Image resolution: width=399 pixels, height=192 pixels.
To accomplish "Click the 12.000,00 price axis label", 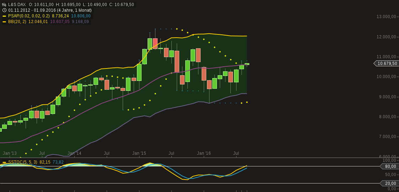I will coord(386,37).
